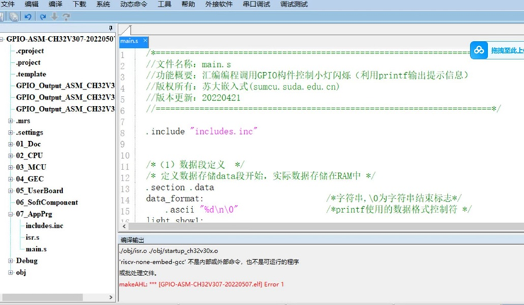This screenshot has width=524, height=305.
Task: Close the main.s editor tab
Action: (x=145, y=41)
